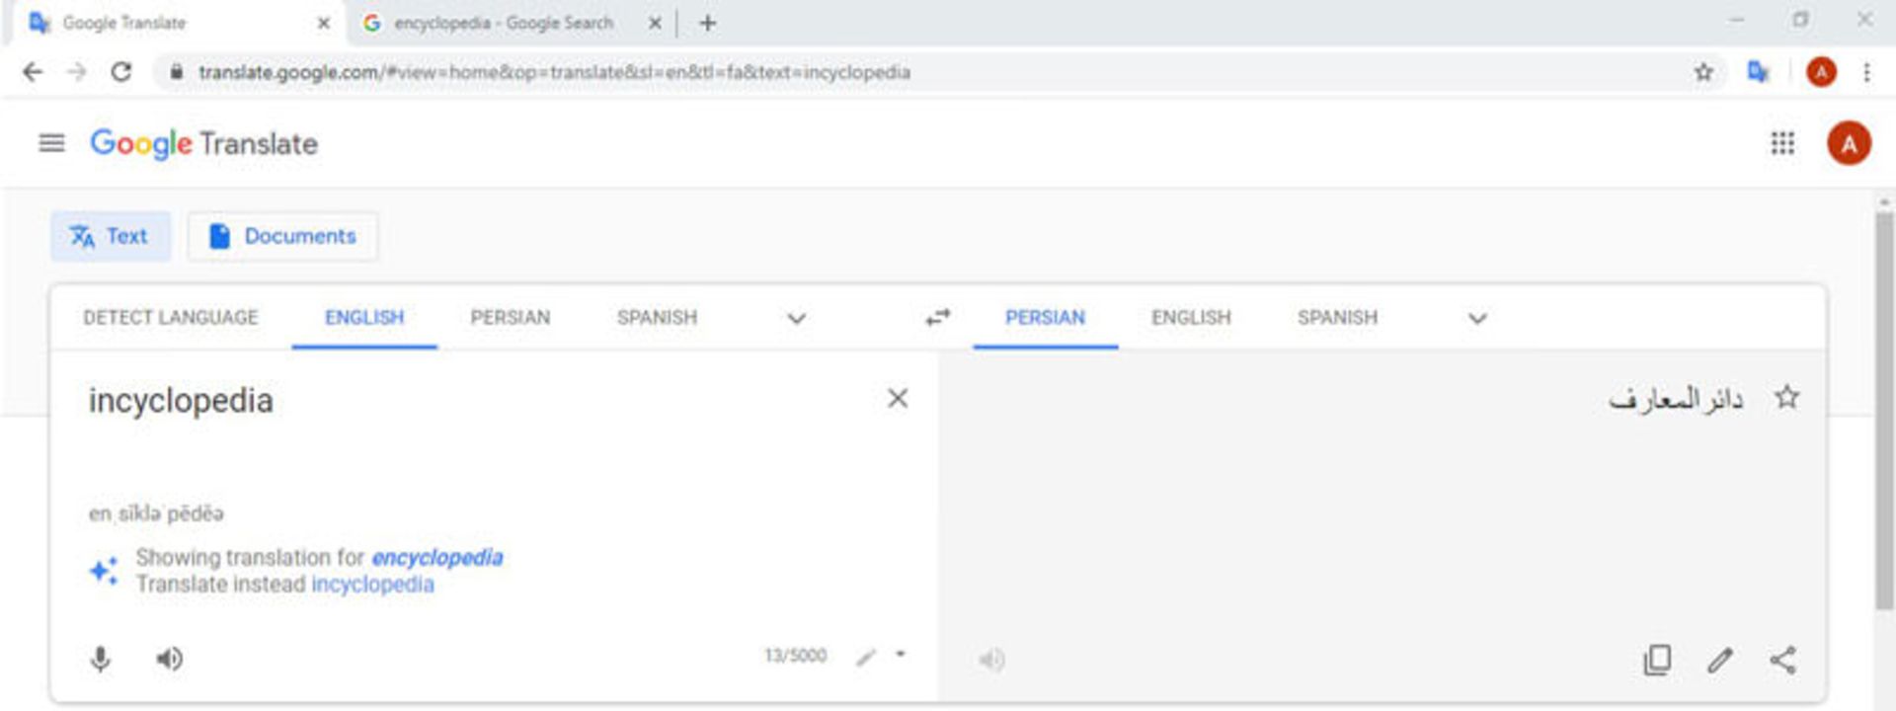Viewport: 1896px width, 711px height.
Task: Expand more source languages list
Action: 797,318
